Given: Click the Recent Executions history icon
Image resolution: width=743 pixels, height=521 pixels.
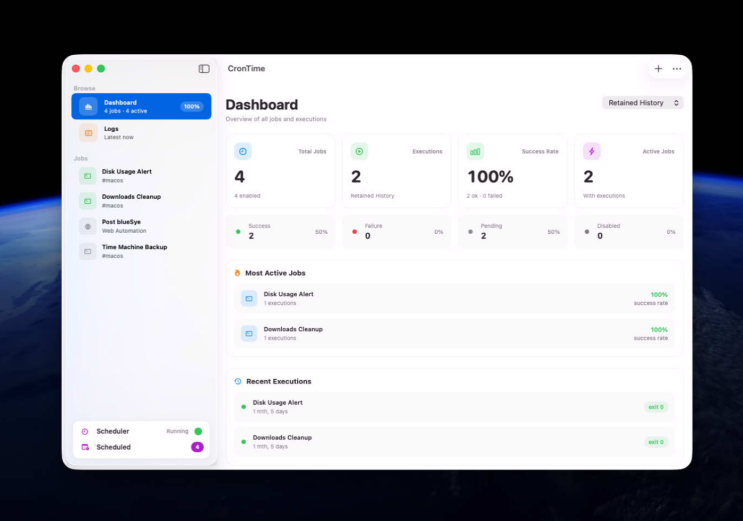Looking at the screenshot, I should (238, 381).
